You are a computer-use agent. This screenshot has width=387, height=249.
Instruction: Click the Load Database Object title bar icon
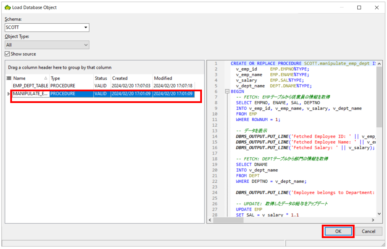point(8,7)
